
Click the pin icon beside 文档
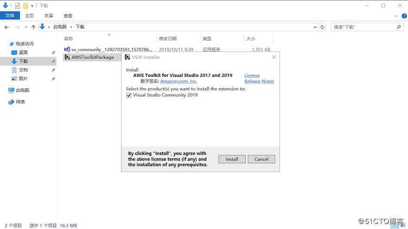point(53,70)
